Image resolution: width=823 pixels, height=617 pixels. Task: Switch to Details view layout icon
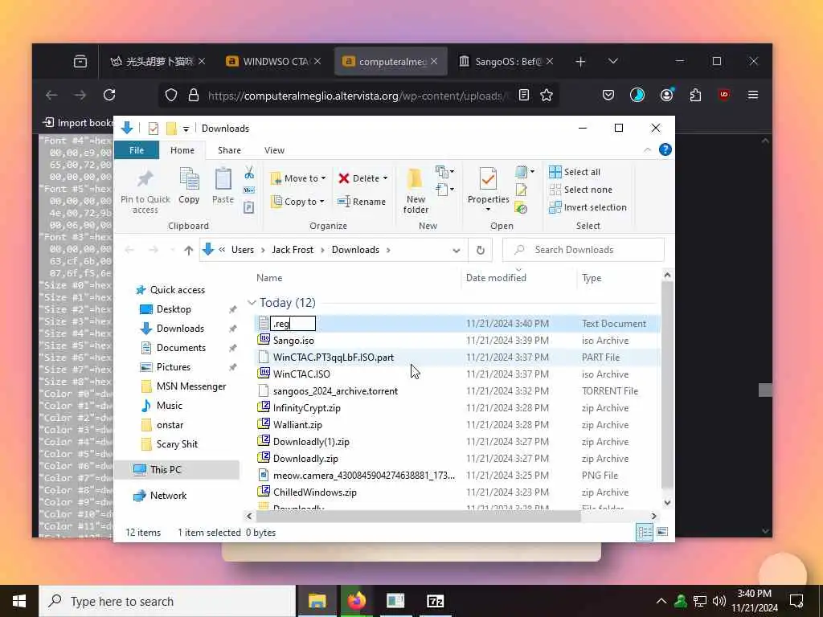[x=645, y=532]
